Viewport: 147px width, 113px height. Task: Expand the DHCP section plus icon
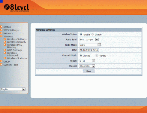point(1,61)
